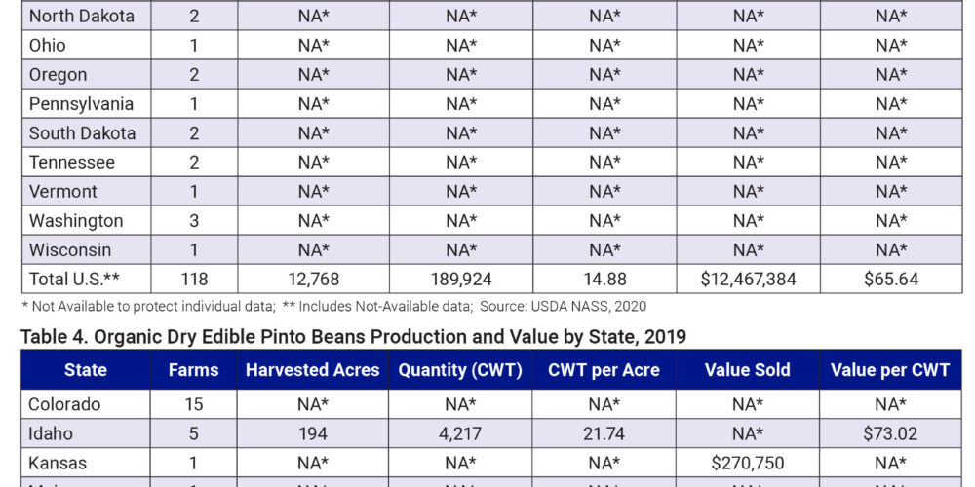This screenshot has height=487, width=975.
Task: Select Idaho's $73.02 value per CWT
Action: tap(890, 433)
